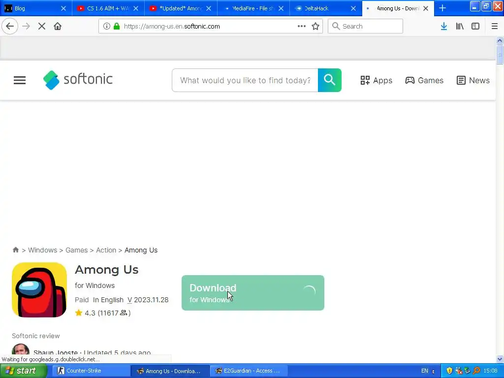504x378 pixels.
Task: Click the Among Us taskbar button
Action: (x=170, y=371)
